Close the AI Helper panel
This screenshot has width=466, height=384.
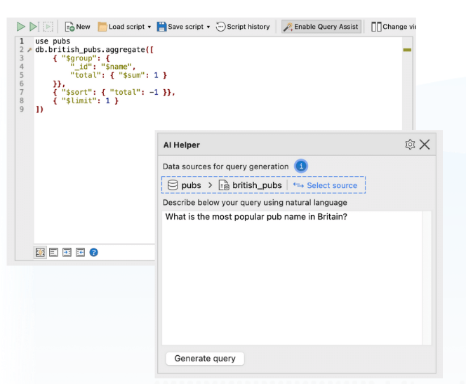425,145
